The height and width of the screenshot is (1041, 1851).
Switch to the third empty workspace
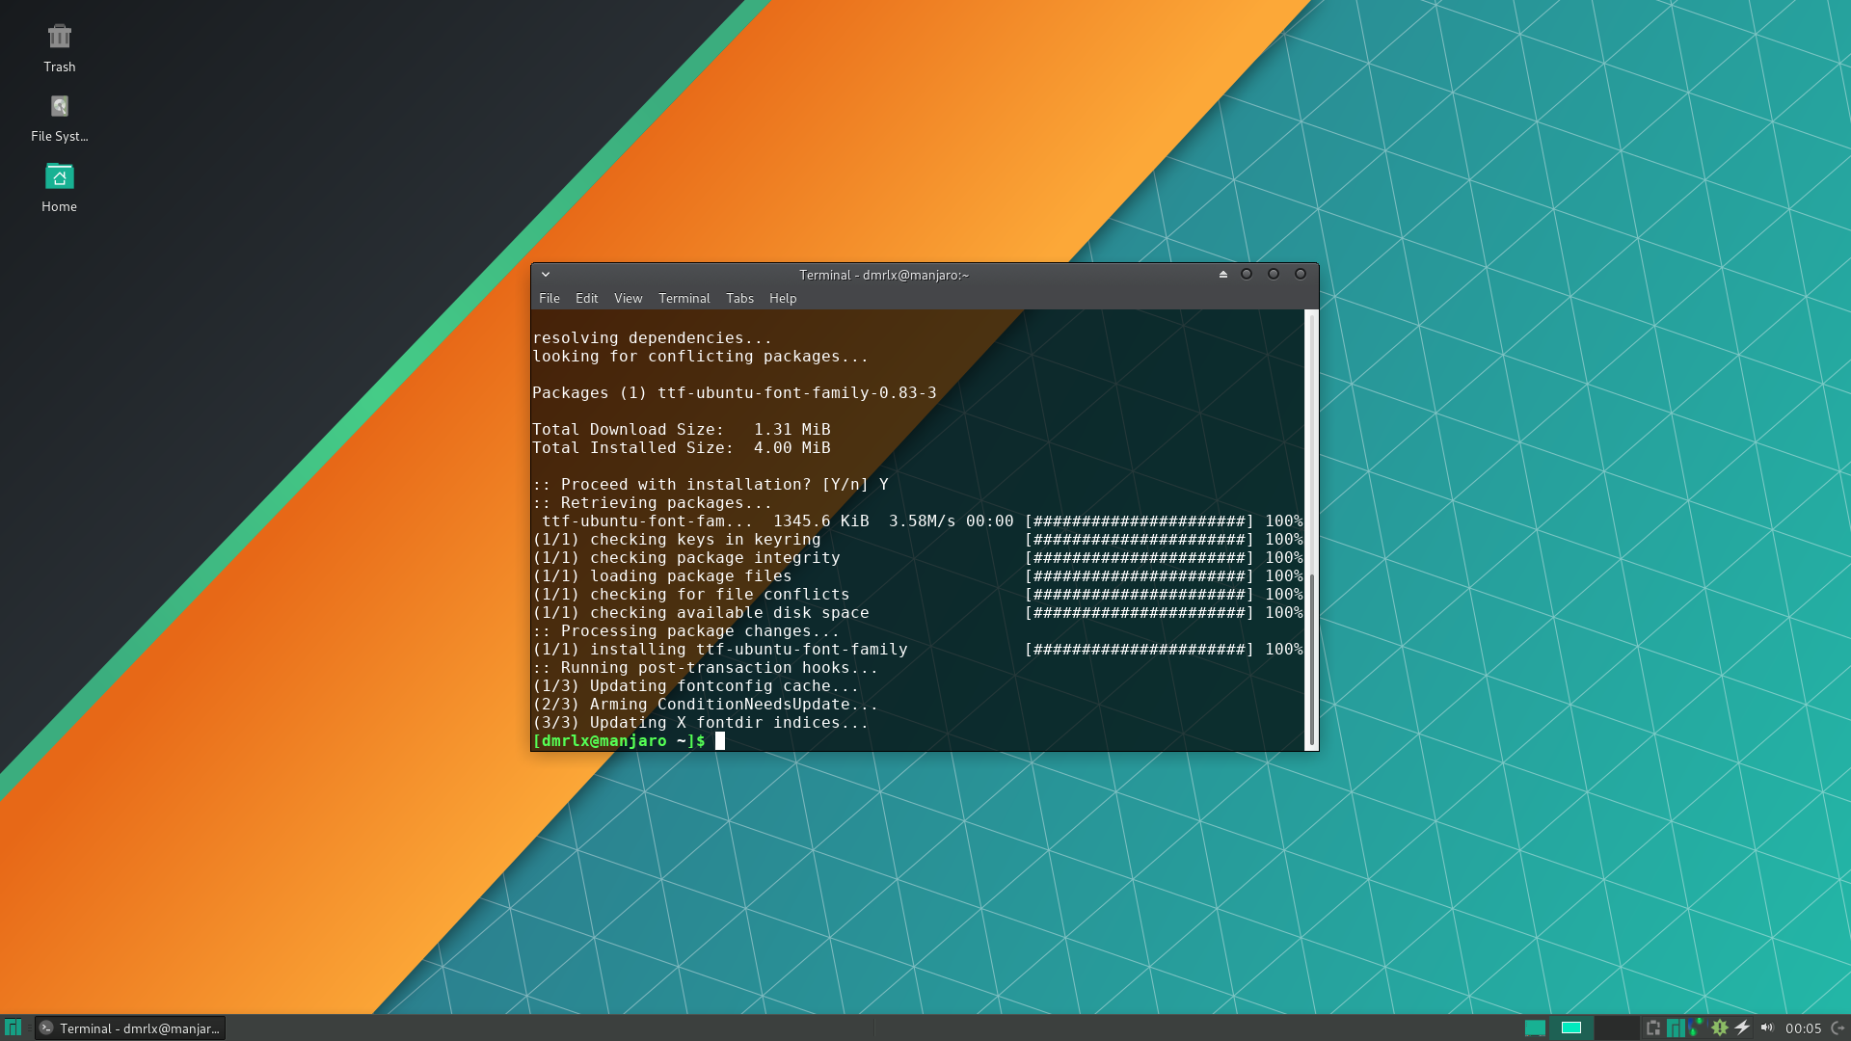(x=1617, y=1028)
